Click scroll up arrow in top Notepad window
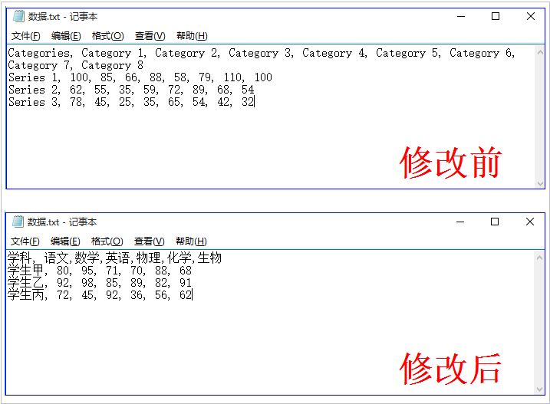The image size is (550, 404). pyautogui.click(x=540, y=53)
